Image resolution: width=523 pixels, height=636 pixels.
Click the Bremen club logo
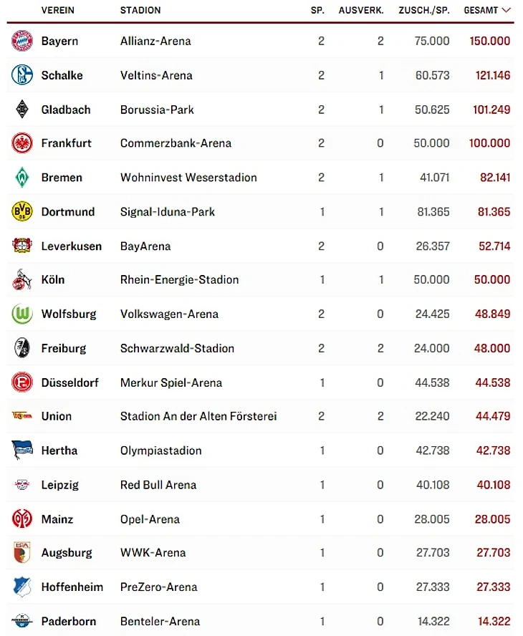pos(22,178)
